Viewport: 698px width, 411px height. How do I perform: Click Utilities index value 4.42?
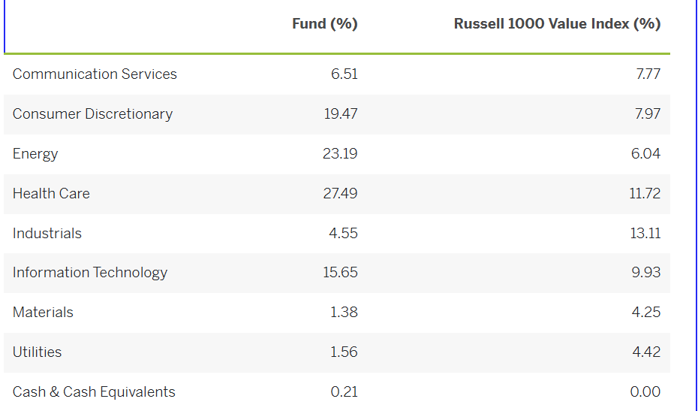coord(646,352)
